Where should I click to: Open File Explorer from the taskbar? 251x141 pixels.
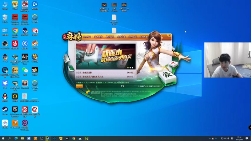[x=22, y=138]
